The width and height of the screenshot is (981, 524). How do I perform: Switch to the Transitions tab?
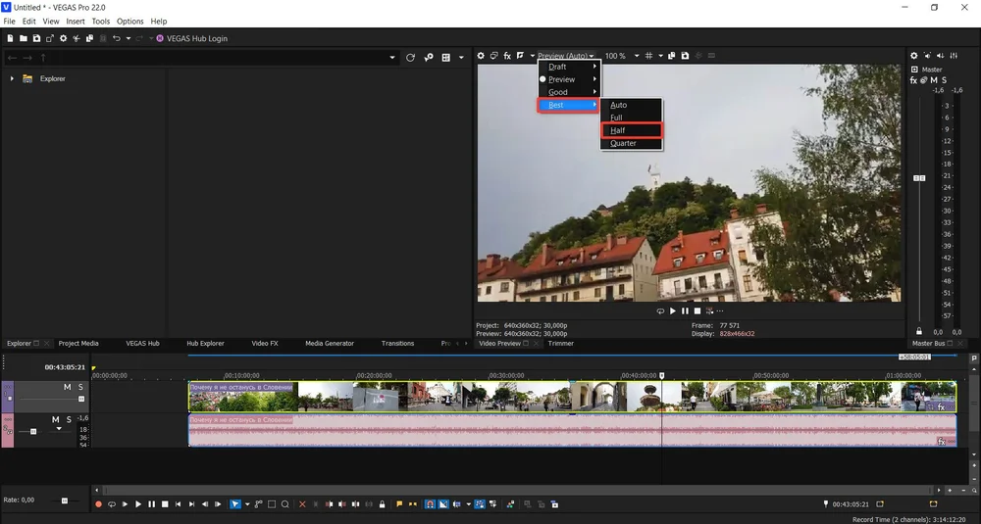(397, 344)
